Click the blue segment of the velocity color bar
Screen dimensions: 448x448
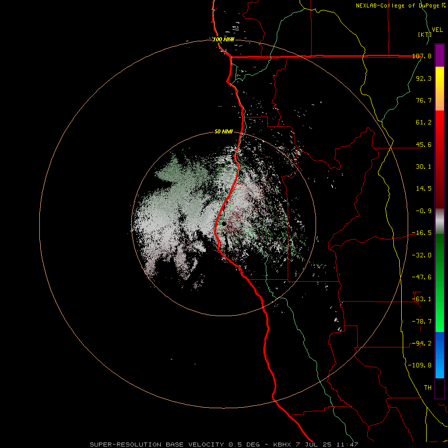(440, 355)
